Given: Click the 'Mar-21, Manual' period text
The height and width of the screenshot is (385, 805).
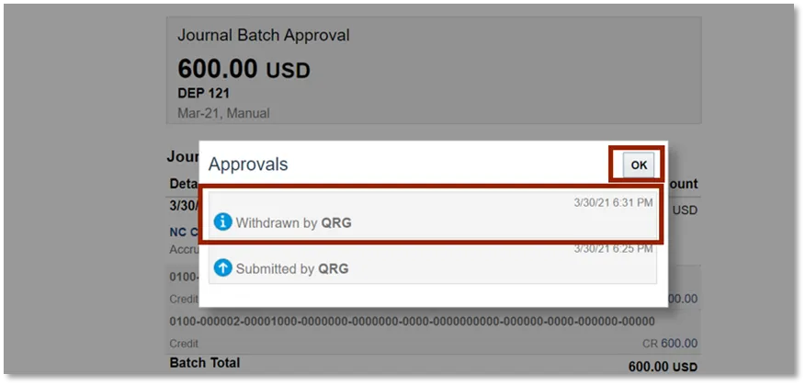Looking at the screenshot, I should click(x=223, y=113).
